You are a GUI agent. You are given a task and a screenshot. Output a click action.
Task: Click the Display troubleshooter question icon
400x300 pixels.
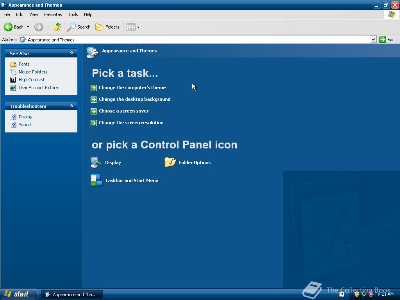pos(14,117)
